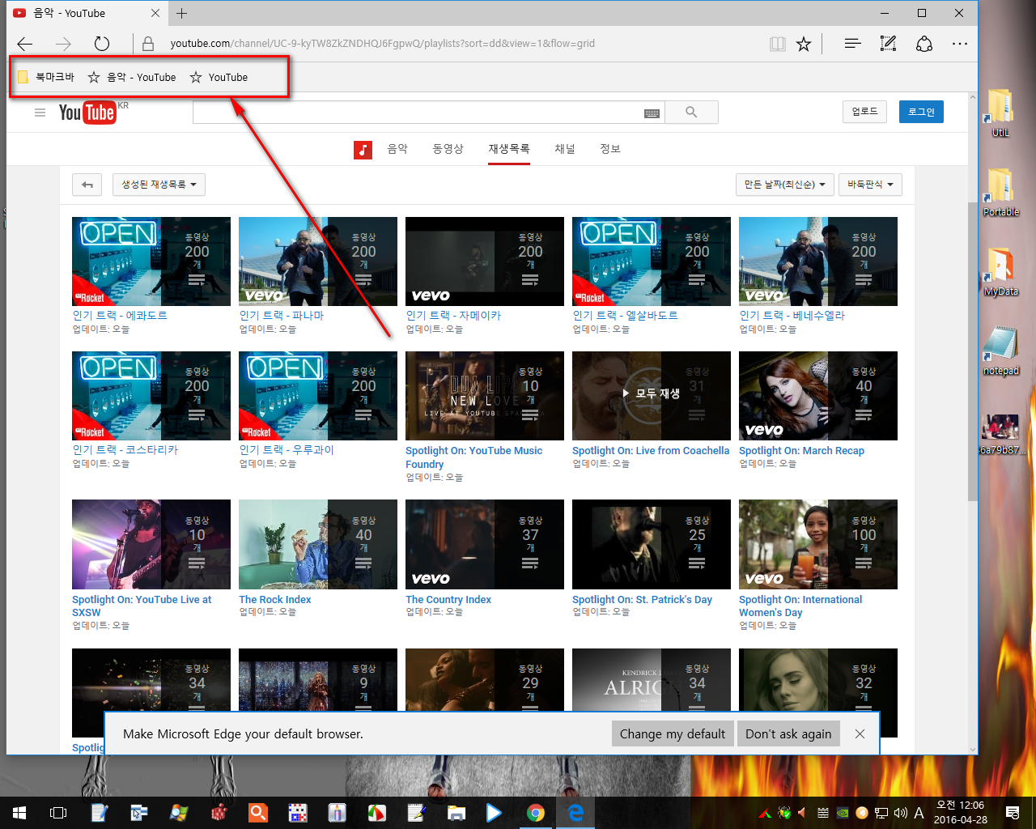Click the 로그인 sign-in button
Viewport: 1036px width, 829px height.
point(921,112)
